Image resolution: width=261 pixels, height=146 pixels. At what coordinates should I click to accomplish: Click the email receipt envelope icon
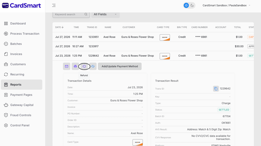point(67,66)
